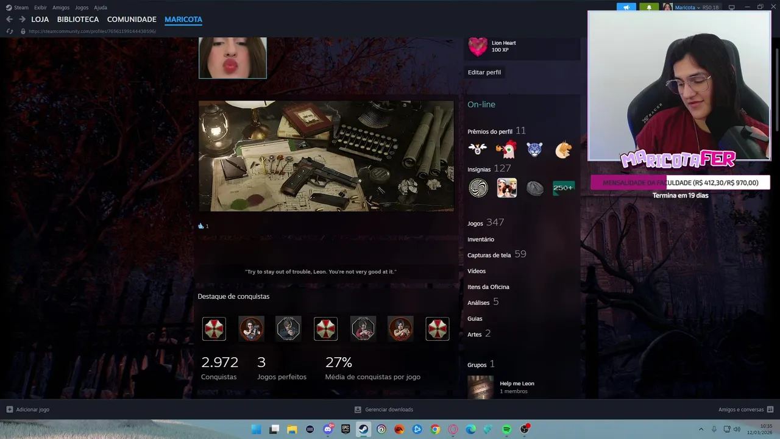Open the EA app from taskbar
Viewport: 780px width, 439px height.
tap(399, 429)
